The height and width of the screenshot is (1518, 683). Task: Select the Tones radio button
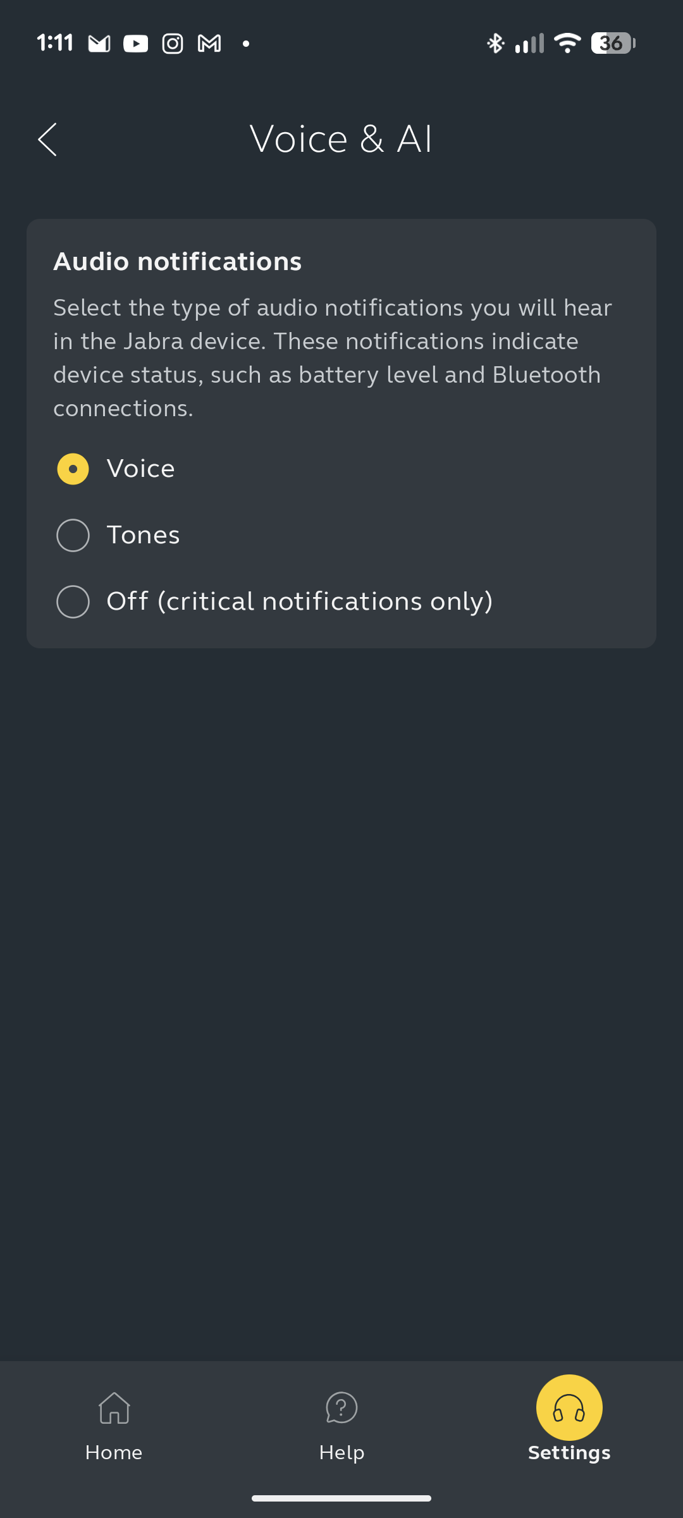tap(73, 535)
